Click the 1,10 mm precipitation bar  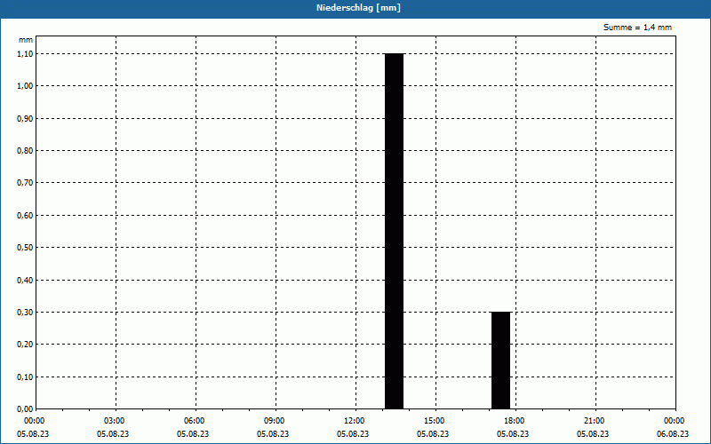394,231
